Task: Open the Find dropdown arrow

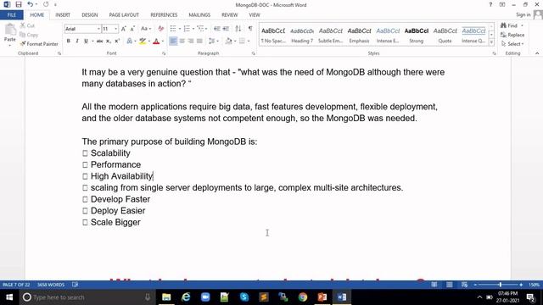Action: [x=522, y=25]
